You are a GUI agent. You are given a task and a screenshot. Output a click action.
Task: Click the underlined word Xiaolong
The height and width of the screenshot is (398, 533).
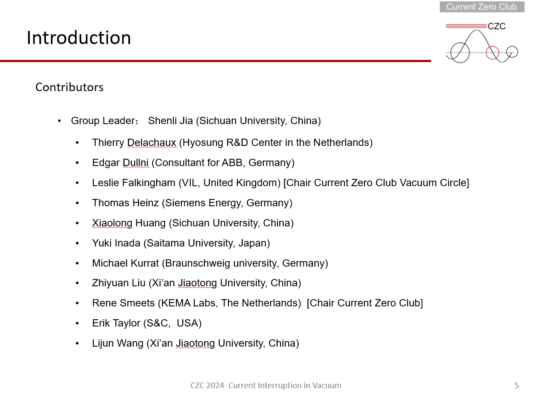coord(112,223)
